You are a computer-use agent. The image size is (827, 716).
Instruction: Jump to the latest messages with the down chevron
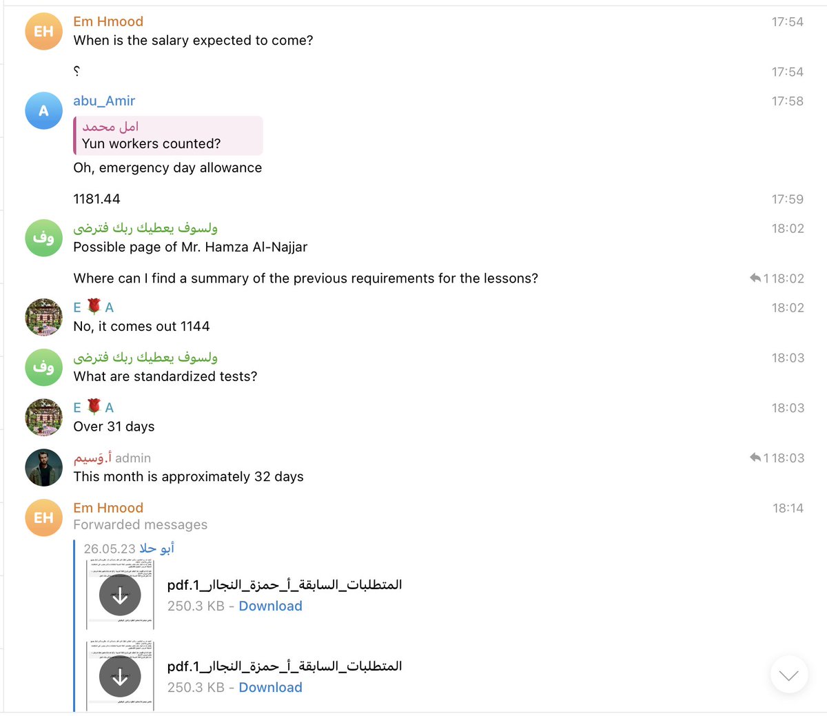coord(788,675)
